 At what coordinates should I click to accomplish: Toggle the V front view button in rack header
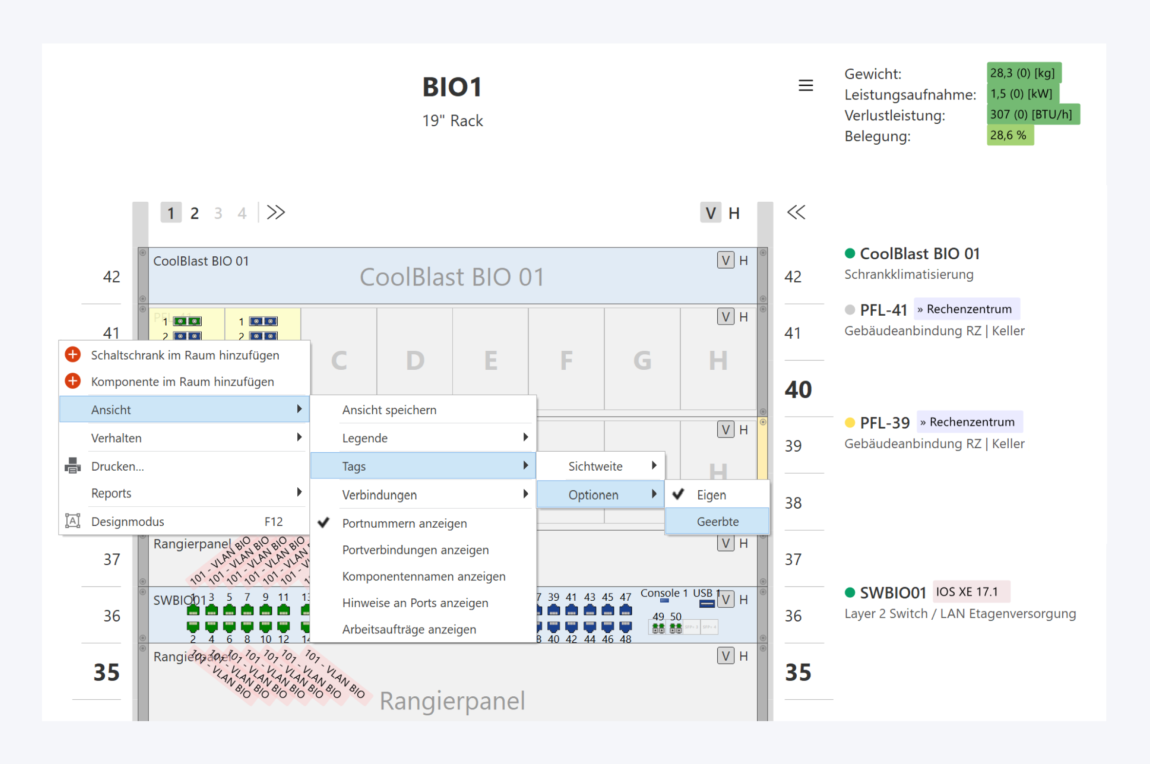pos(710,213)
